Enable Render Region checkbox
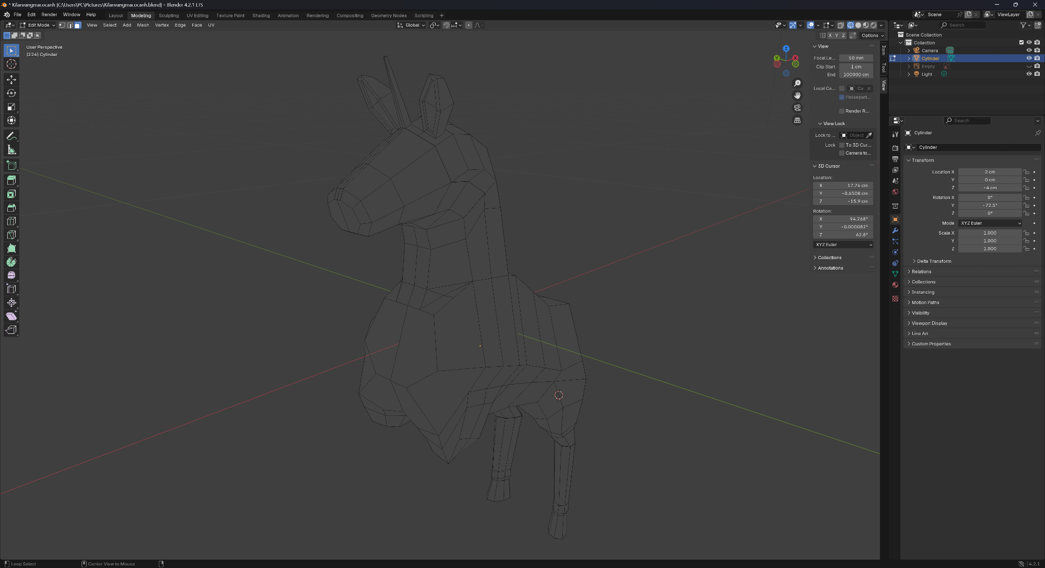The width and height of the screenshot is (1045, 568). (x=842, y=111)
